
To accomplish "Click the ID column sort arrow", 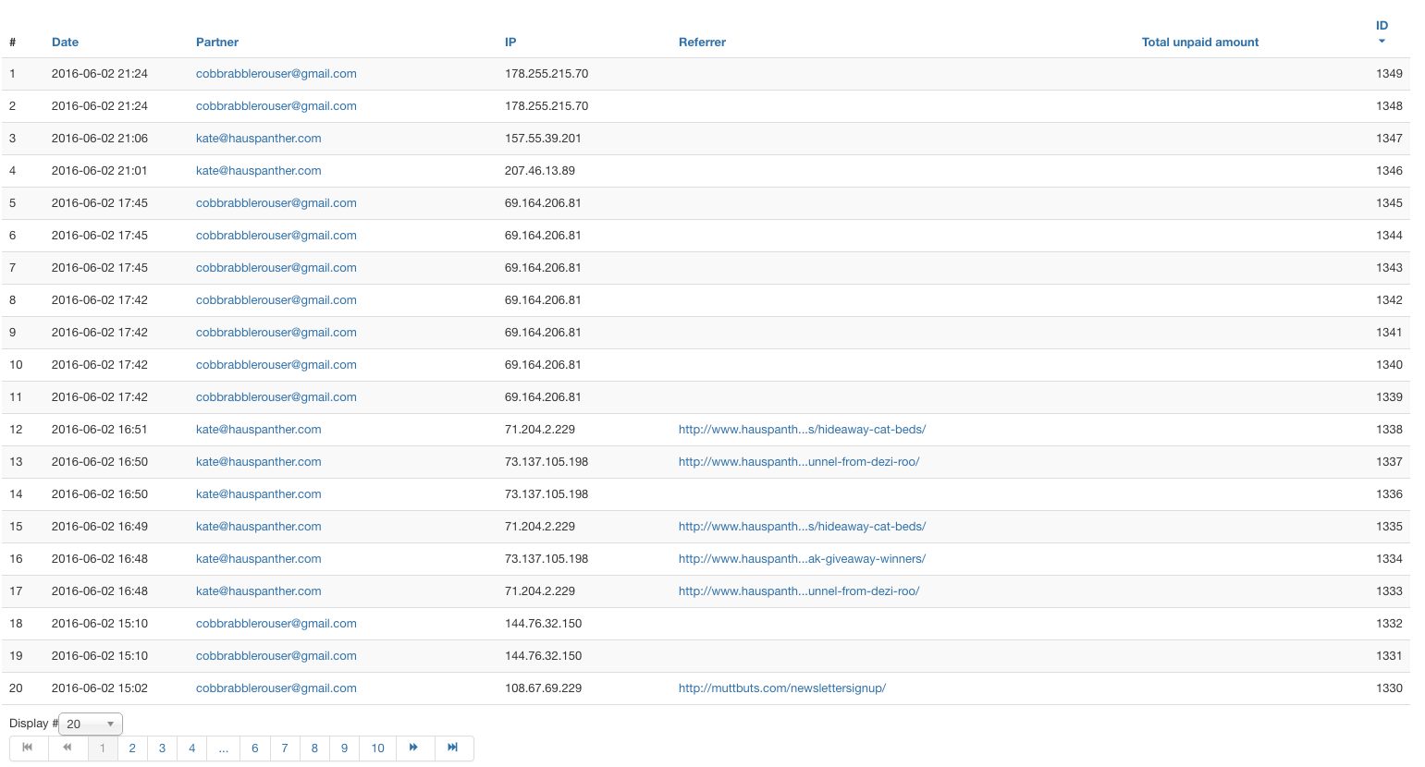I will 1382,42.
